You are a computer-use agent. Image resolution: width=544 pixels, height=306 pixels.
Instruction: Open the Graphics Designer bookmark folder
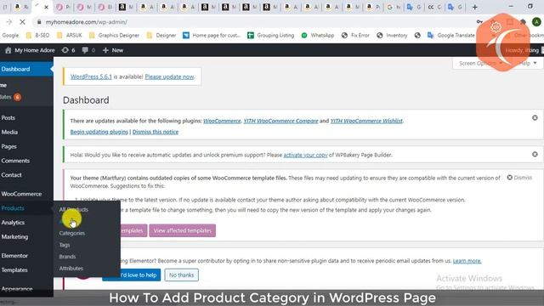(114, 36)
